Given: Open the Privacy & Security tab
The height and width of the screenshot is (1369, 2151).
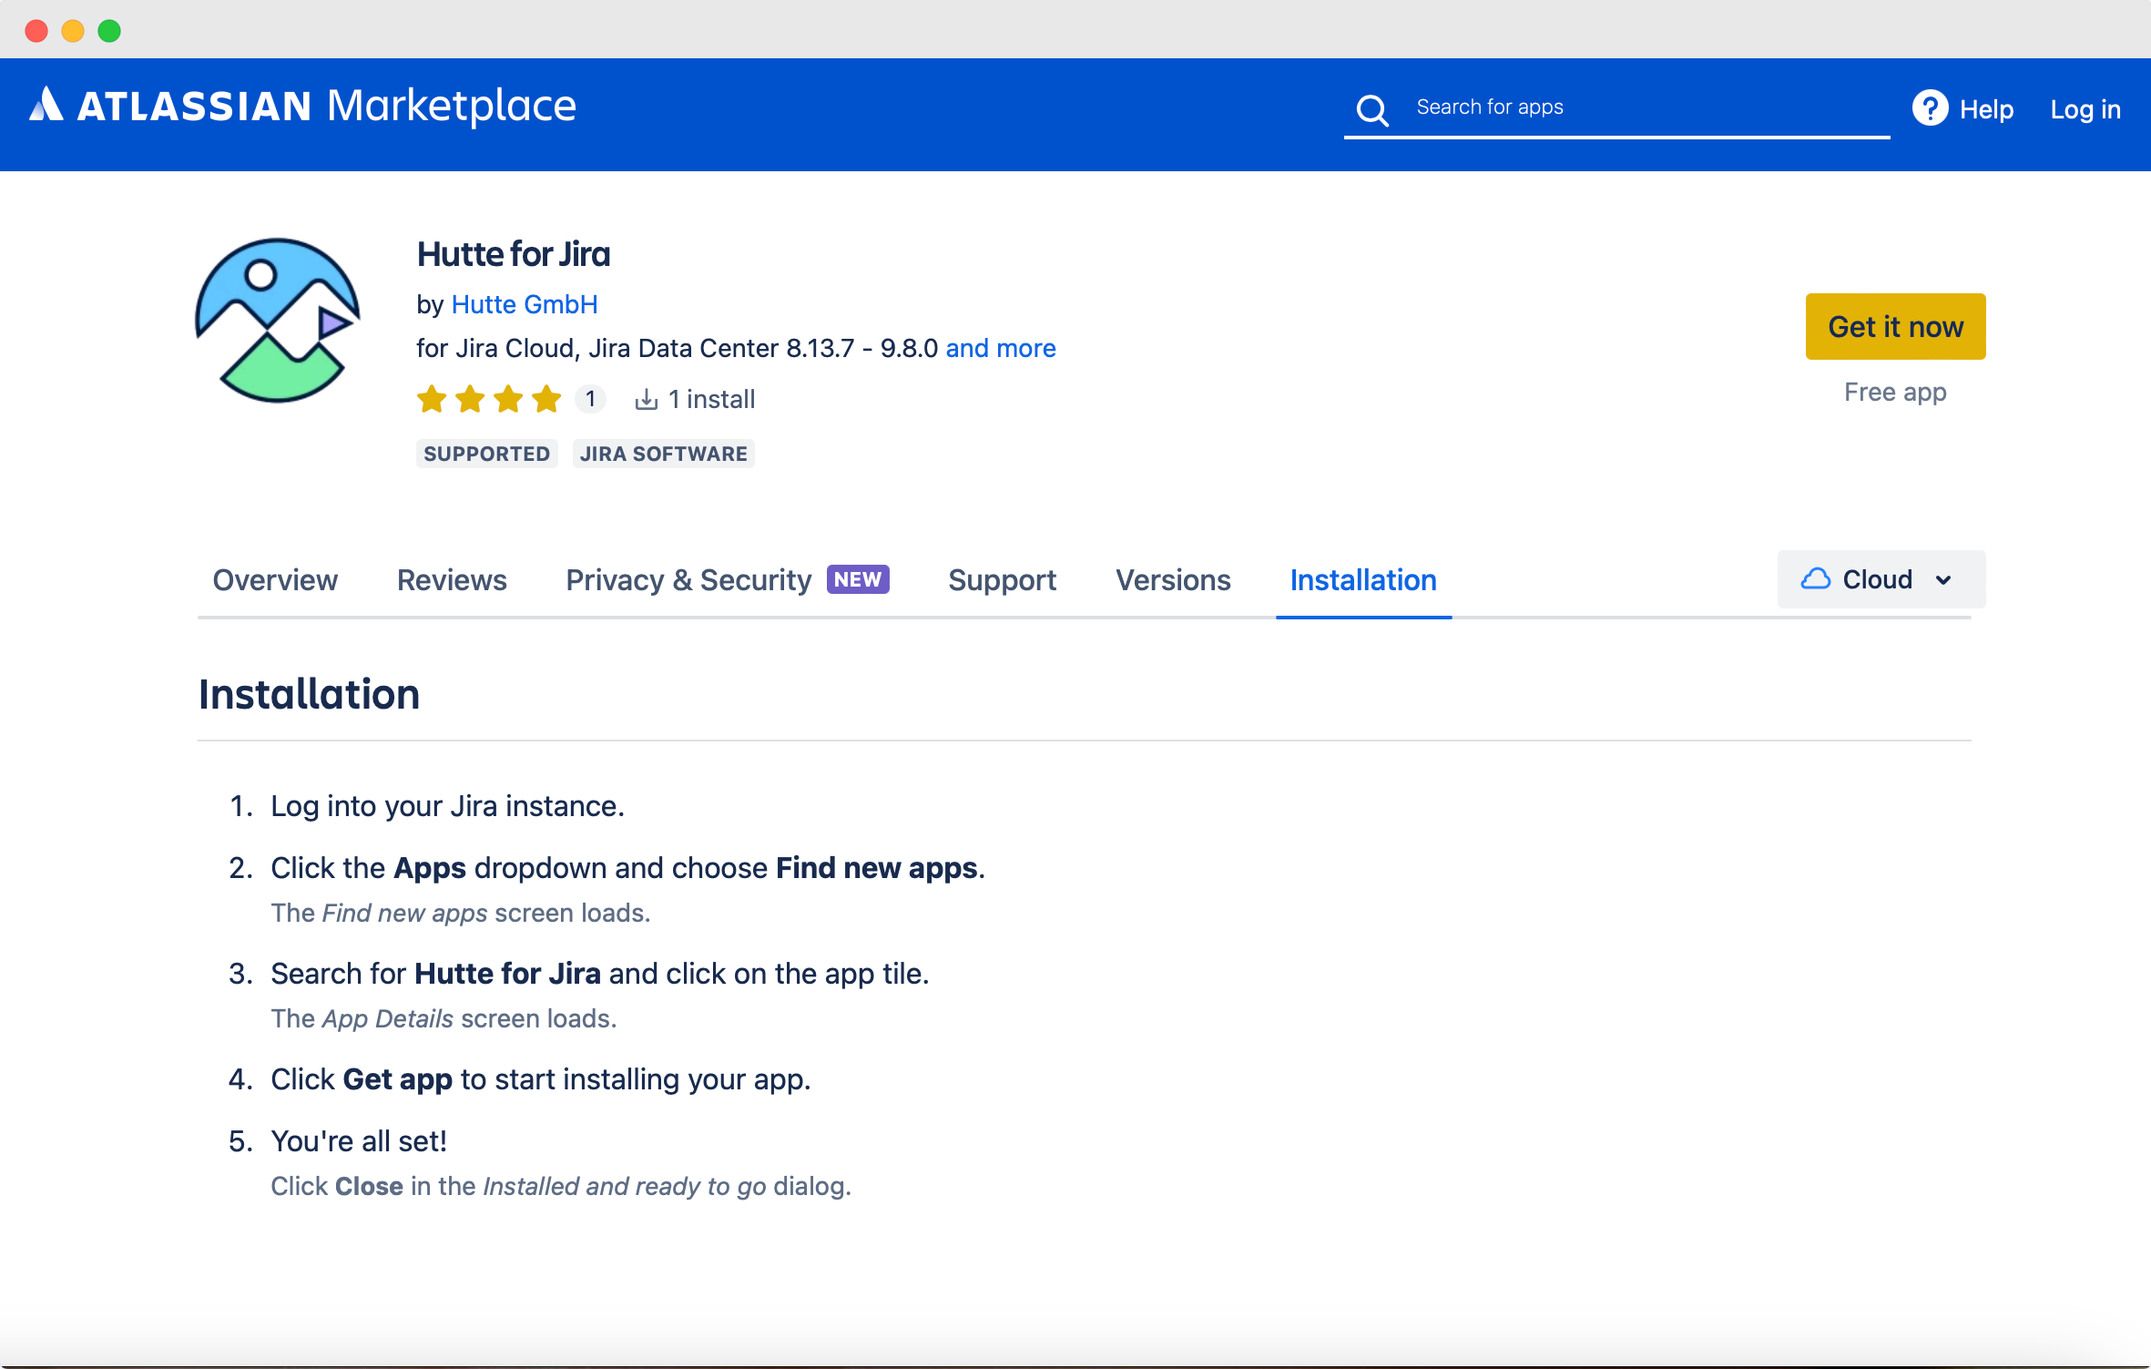Looking at the screenshot, I should (688, 580).
